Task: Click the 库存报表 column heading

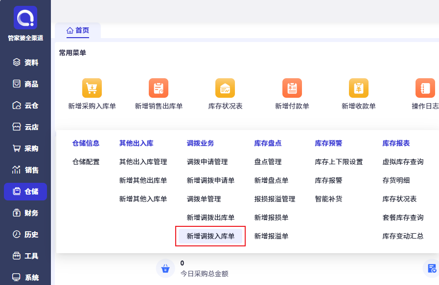Action: 396,144
